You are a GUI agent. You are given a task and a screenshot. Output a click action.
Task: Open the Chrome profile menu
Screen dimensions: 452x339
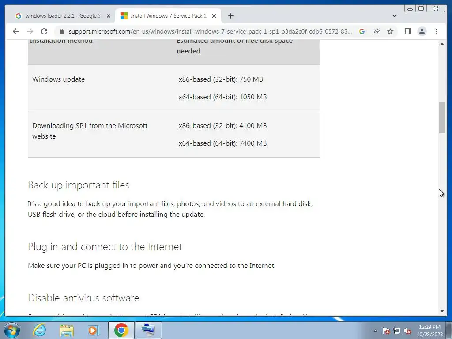[422, 31]
